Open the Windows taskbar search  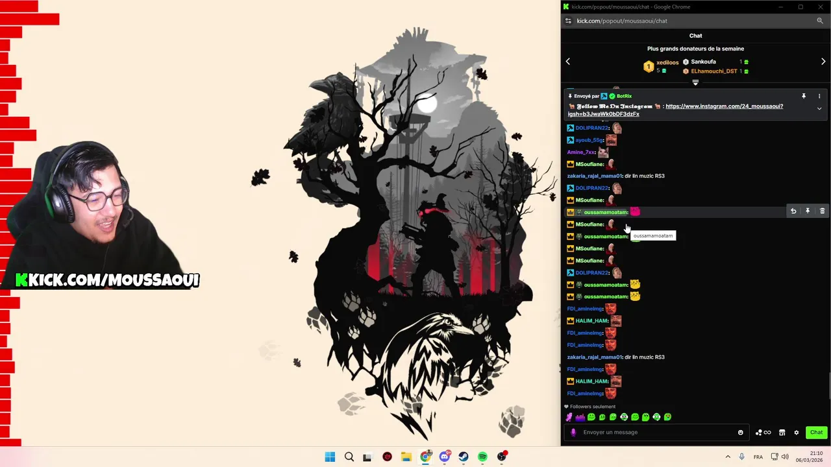(349, 457)
